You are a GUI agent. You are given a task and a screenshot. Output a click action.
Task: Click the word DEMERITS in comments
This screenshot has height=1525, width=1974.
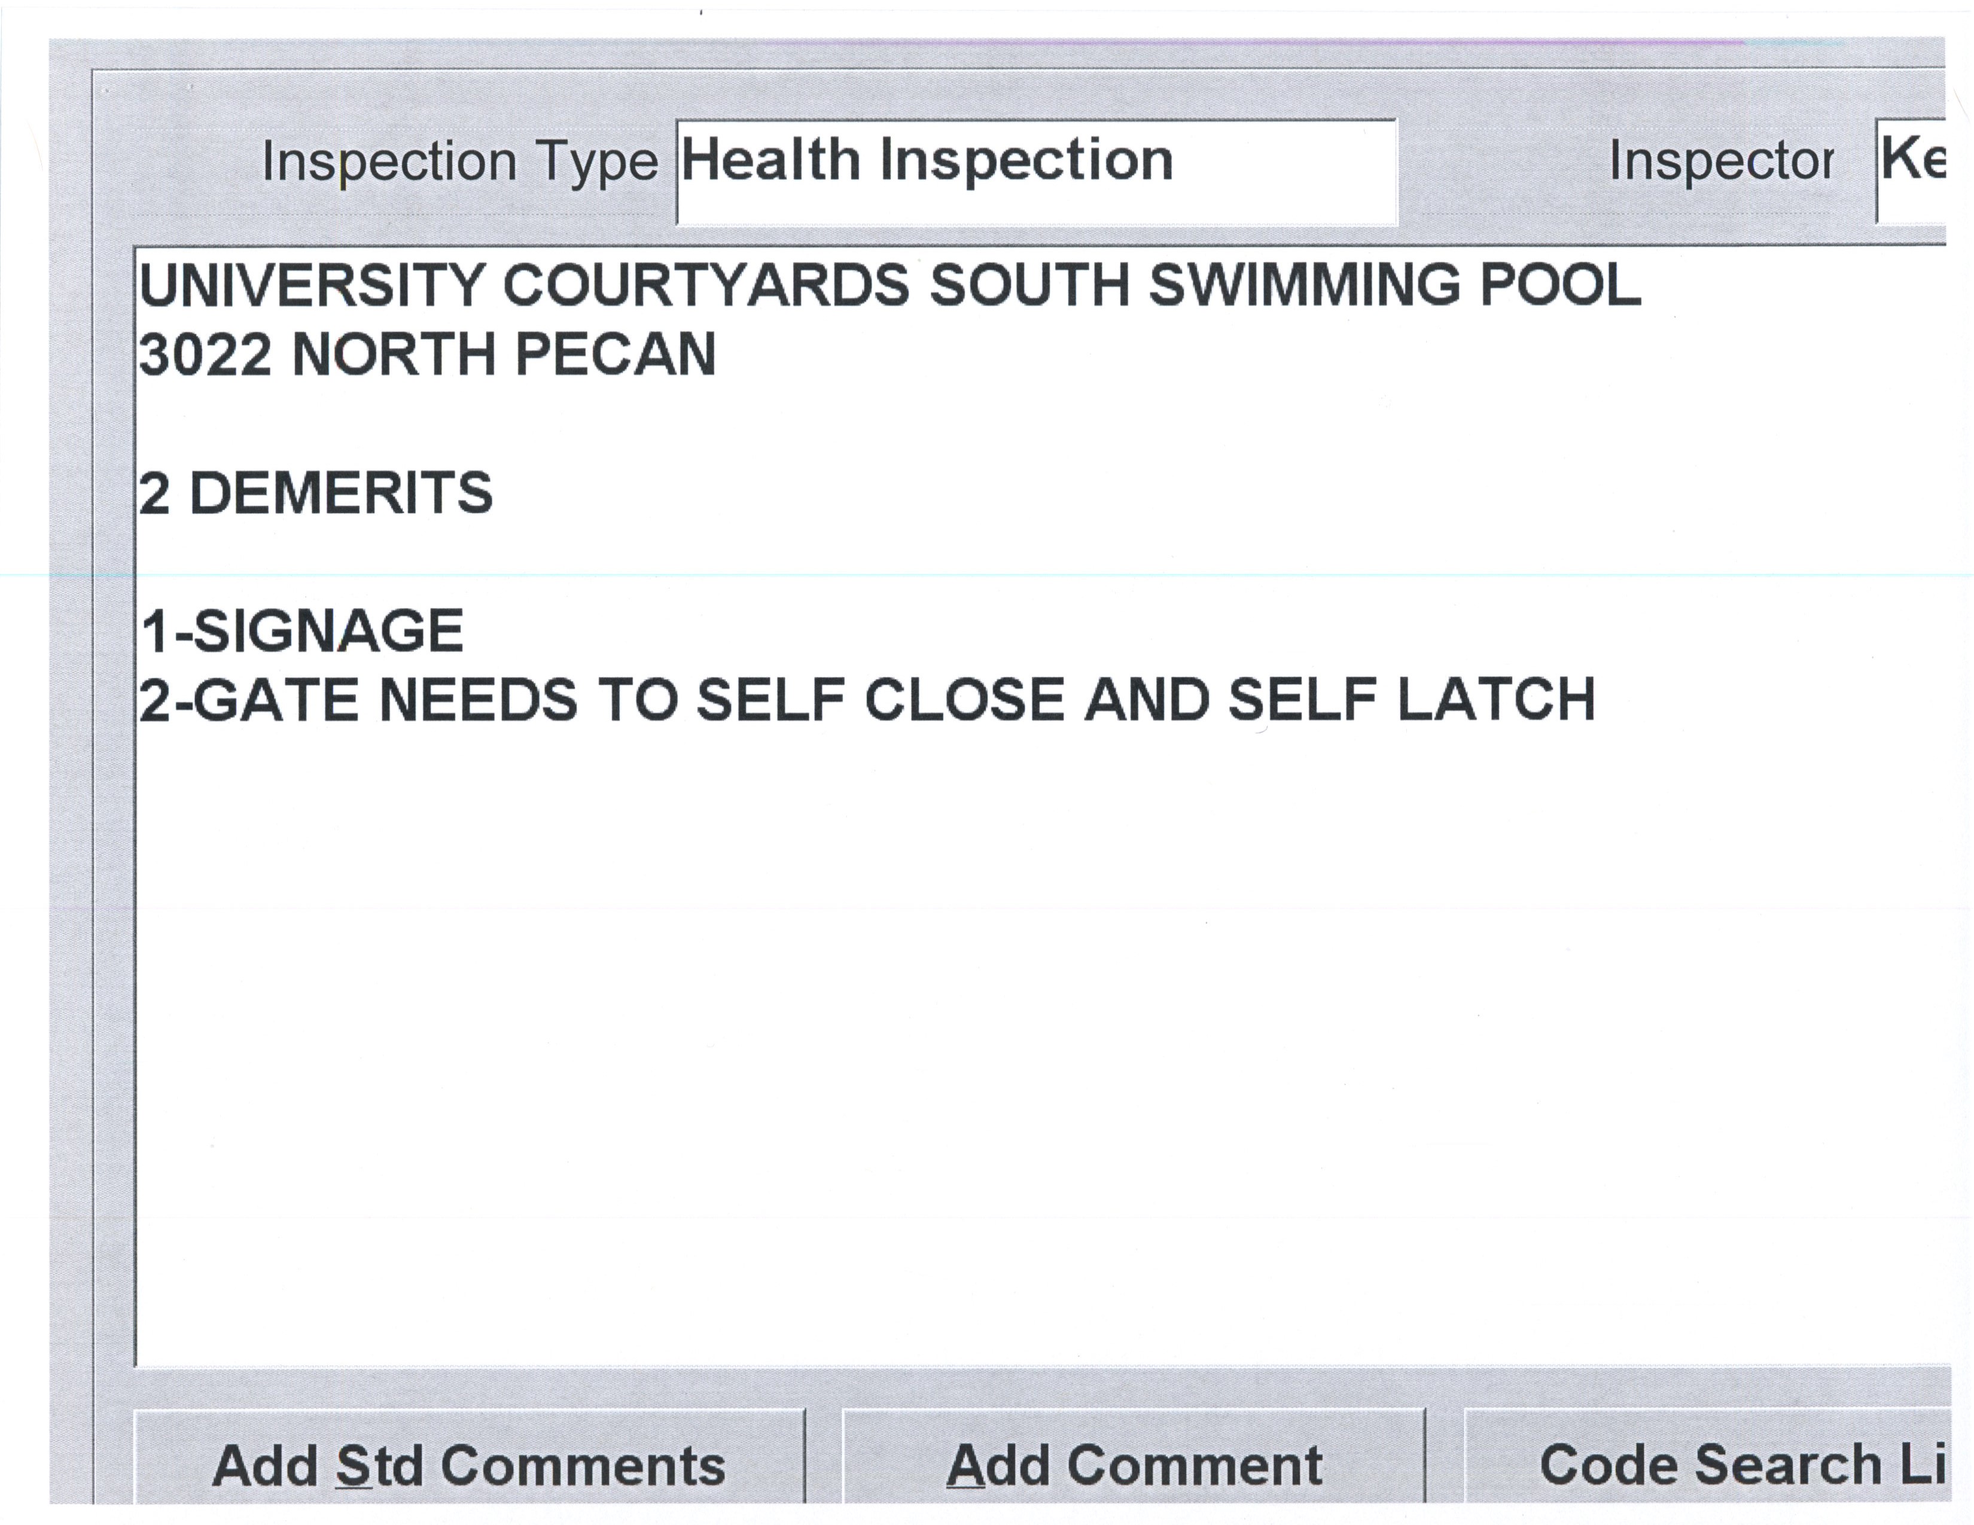(341, 494)
